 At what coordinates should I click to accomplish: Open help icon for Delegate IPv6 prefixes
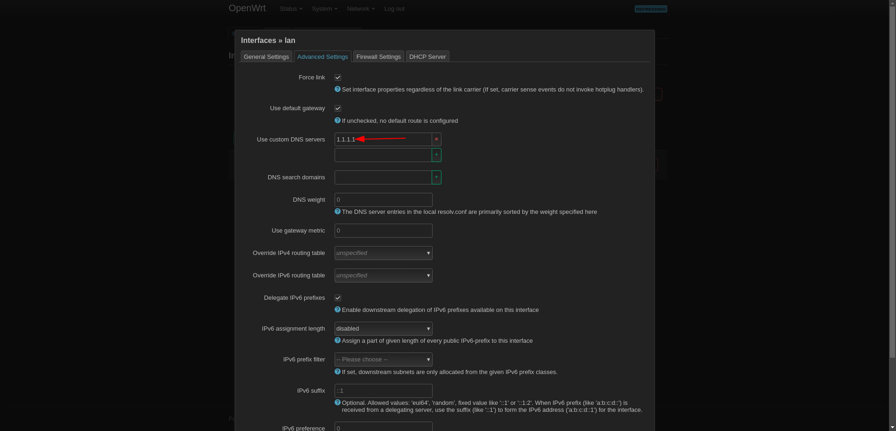(x=337, y=310)
